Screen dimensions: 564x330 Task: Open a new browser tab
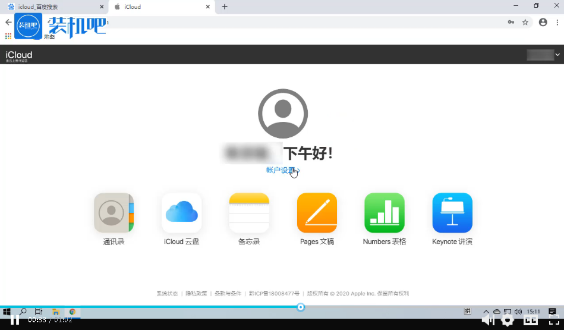(x=225, y=7)
